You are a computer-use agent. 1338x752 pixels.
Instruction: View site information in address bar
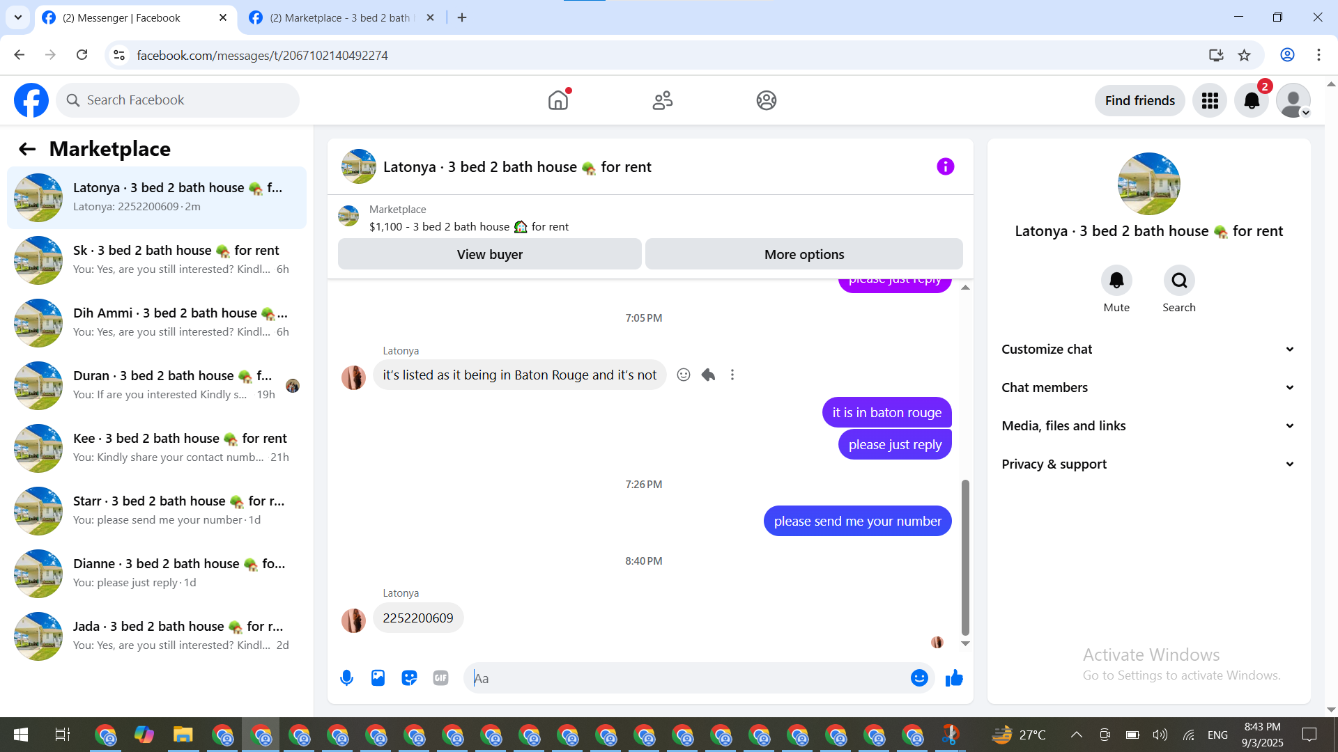coord(119,55)
